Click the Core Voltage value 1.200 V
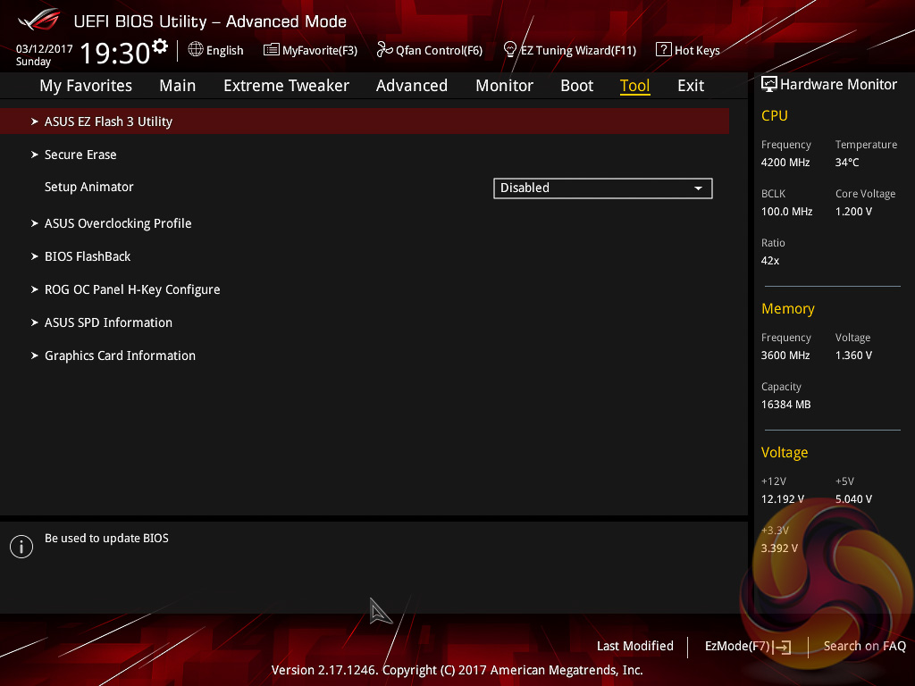This screenshot has width=915, height=686. (x=853, y=212)
